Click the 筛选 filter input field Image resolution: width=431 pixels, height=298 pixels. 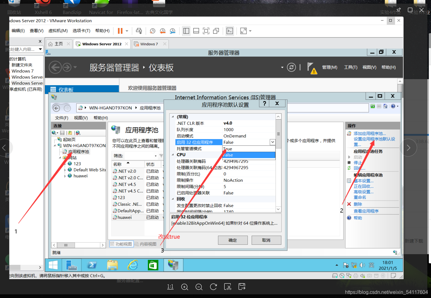(139, 156)
